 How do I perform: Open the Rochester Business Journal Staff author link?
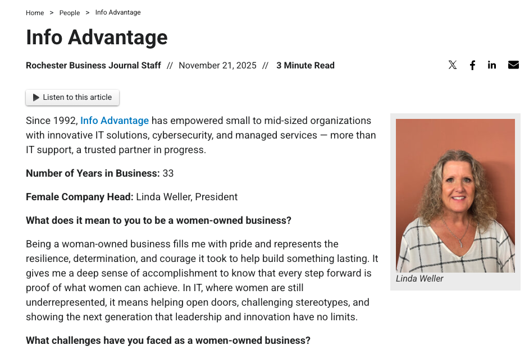93,66
